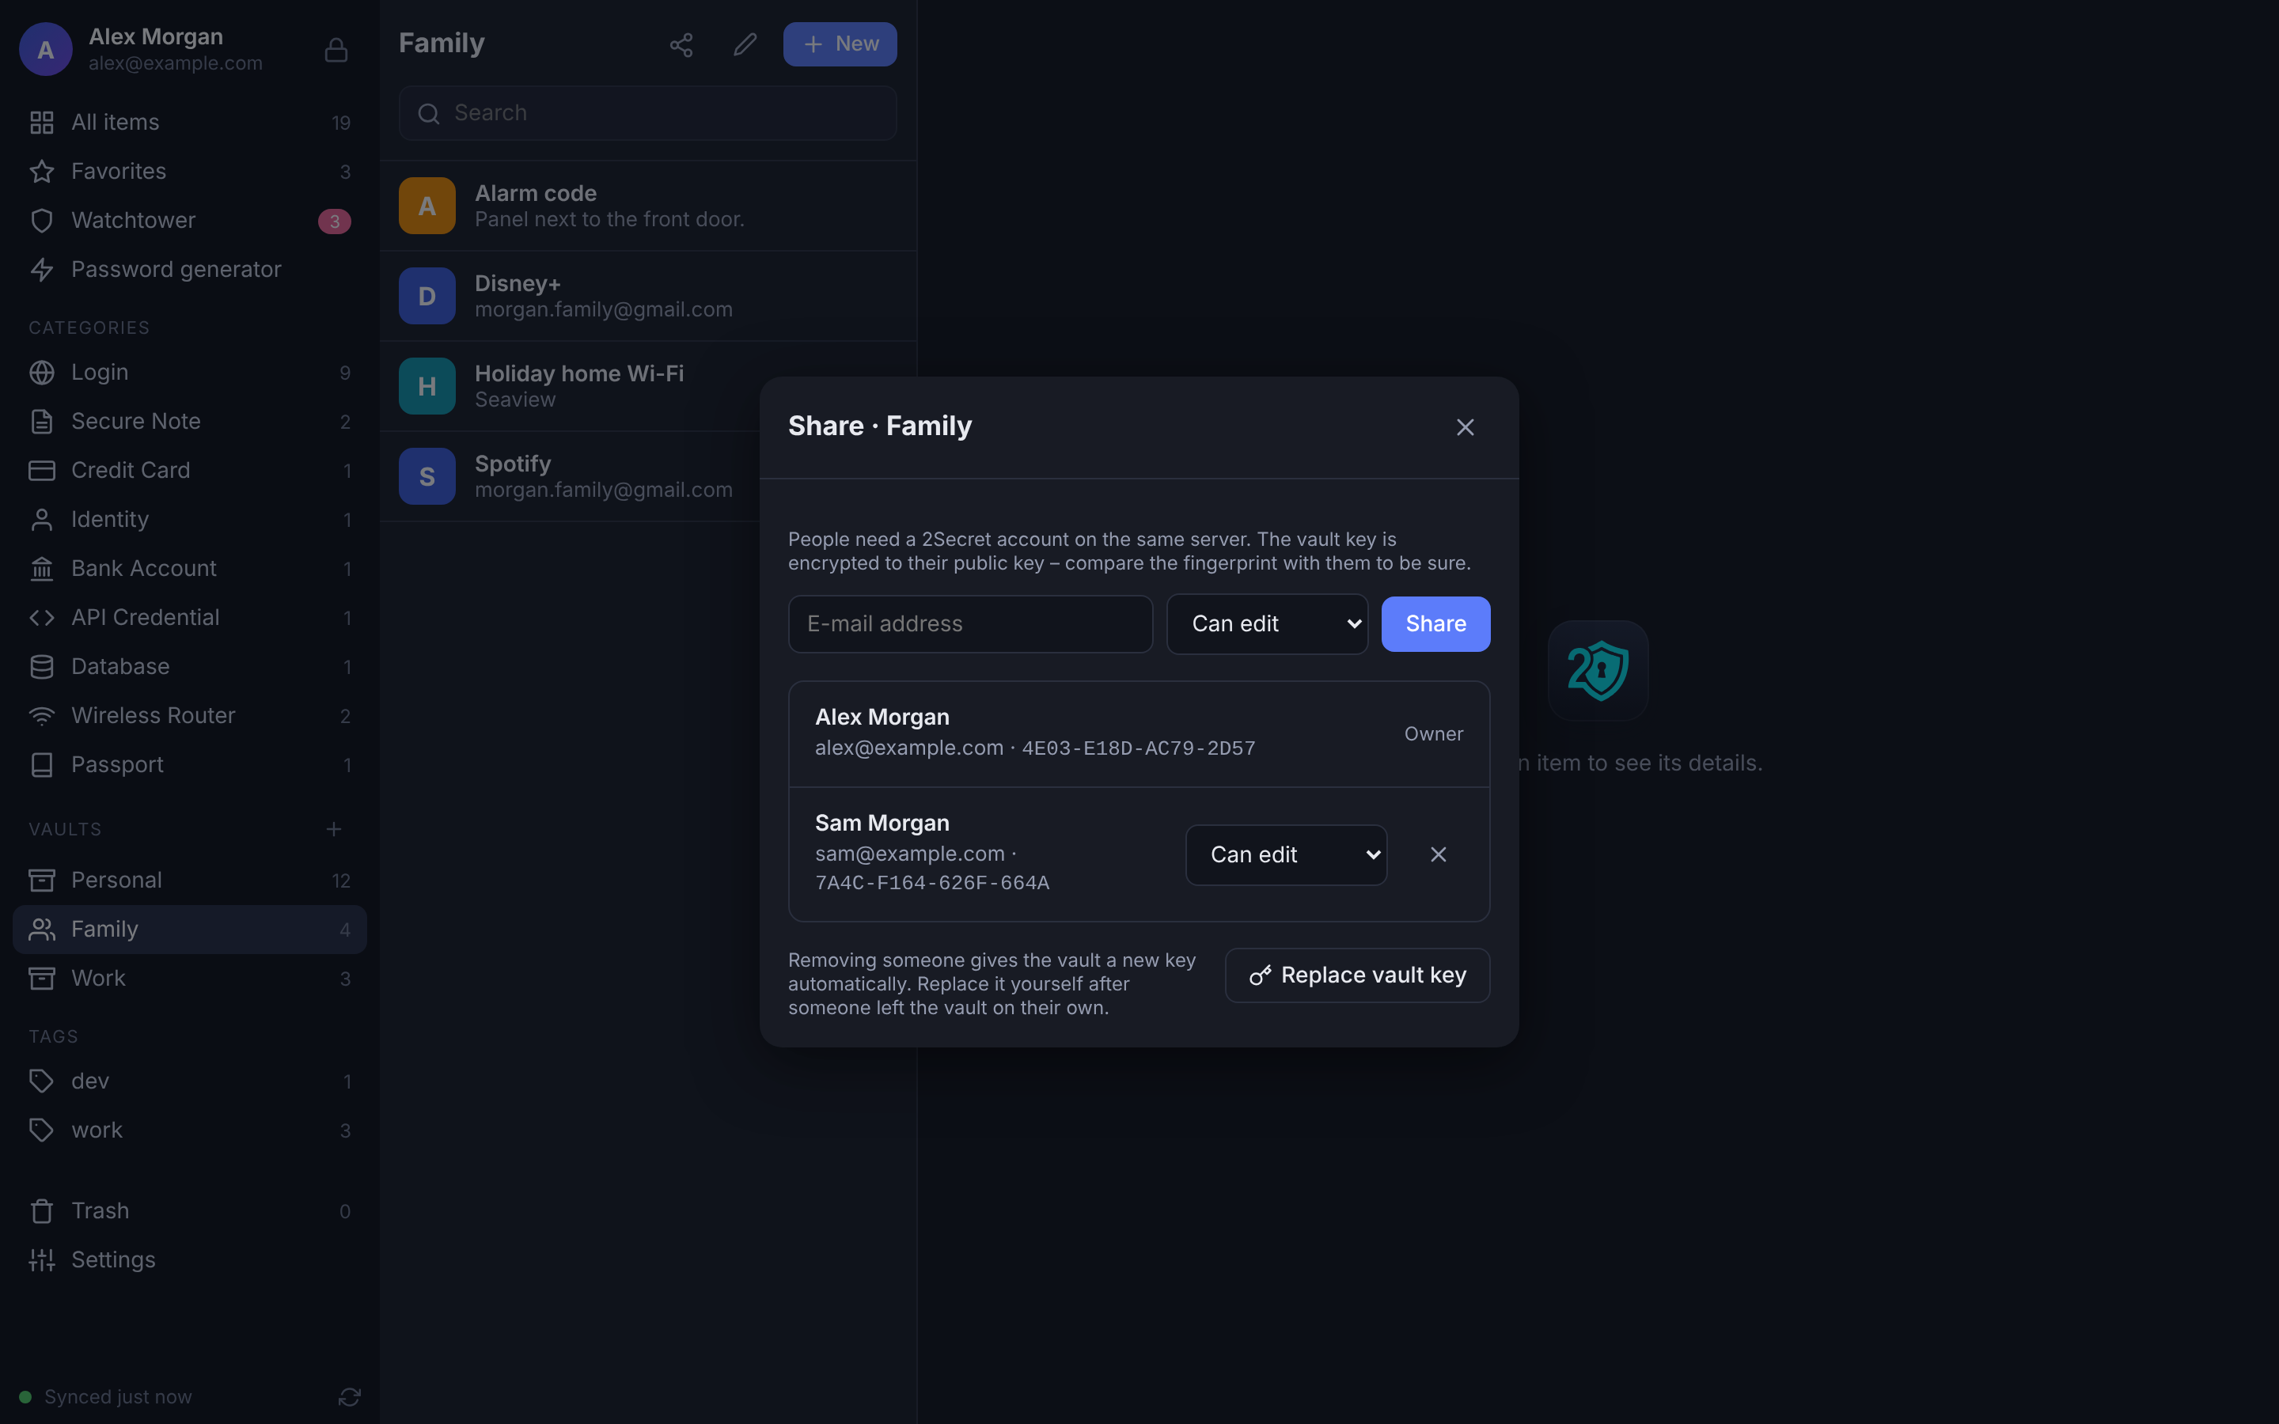This screenshot has width=2279, height=1424.
Task: Select the Secure Note category
Action: click(x=189, y=422)
